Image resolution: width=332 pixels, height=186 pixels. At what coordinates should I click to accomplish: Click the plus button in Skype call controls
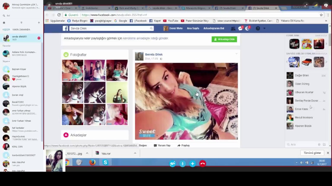point(192,164)
